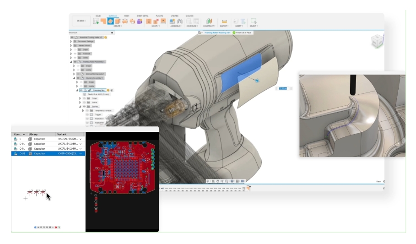416x244 pixels.
Task: Open the MODIFY dropdown menu
Action: [x=156, y=26]
